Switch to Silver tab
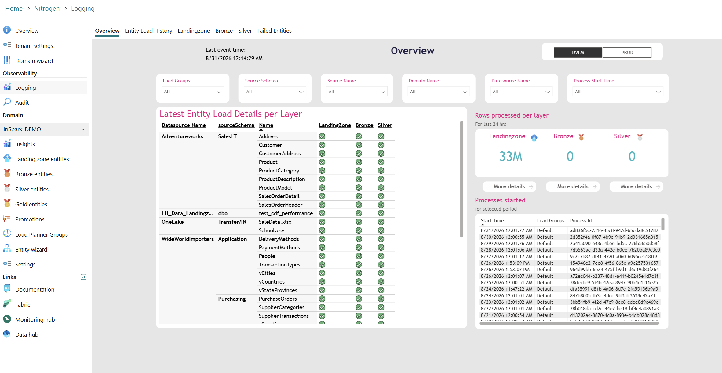Screen dimensions: 722x373 click(x=245, y=31)
